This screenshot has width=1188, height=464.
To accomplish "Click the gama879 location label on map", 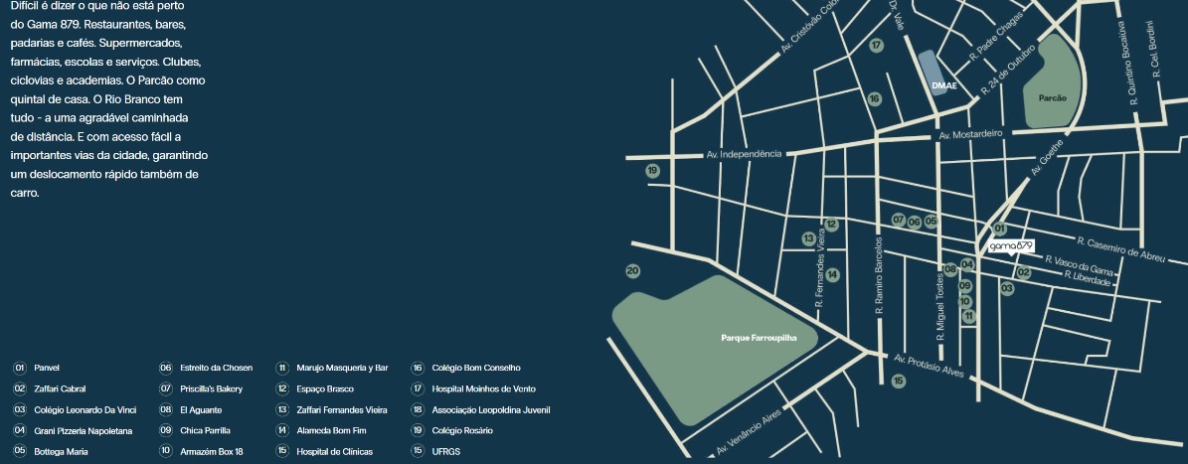I will (1011, 245).
